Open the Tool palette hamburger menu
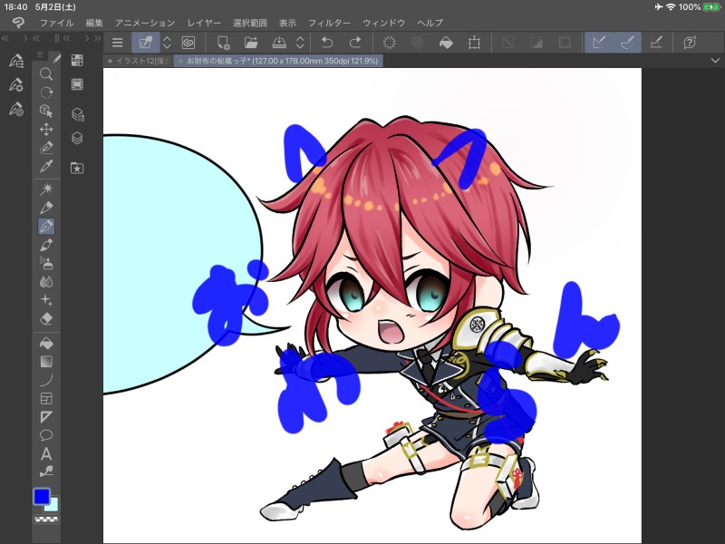Image resolution: width=725 pixels, height=544 pixels. point(40,54)
